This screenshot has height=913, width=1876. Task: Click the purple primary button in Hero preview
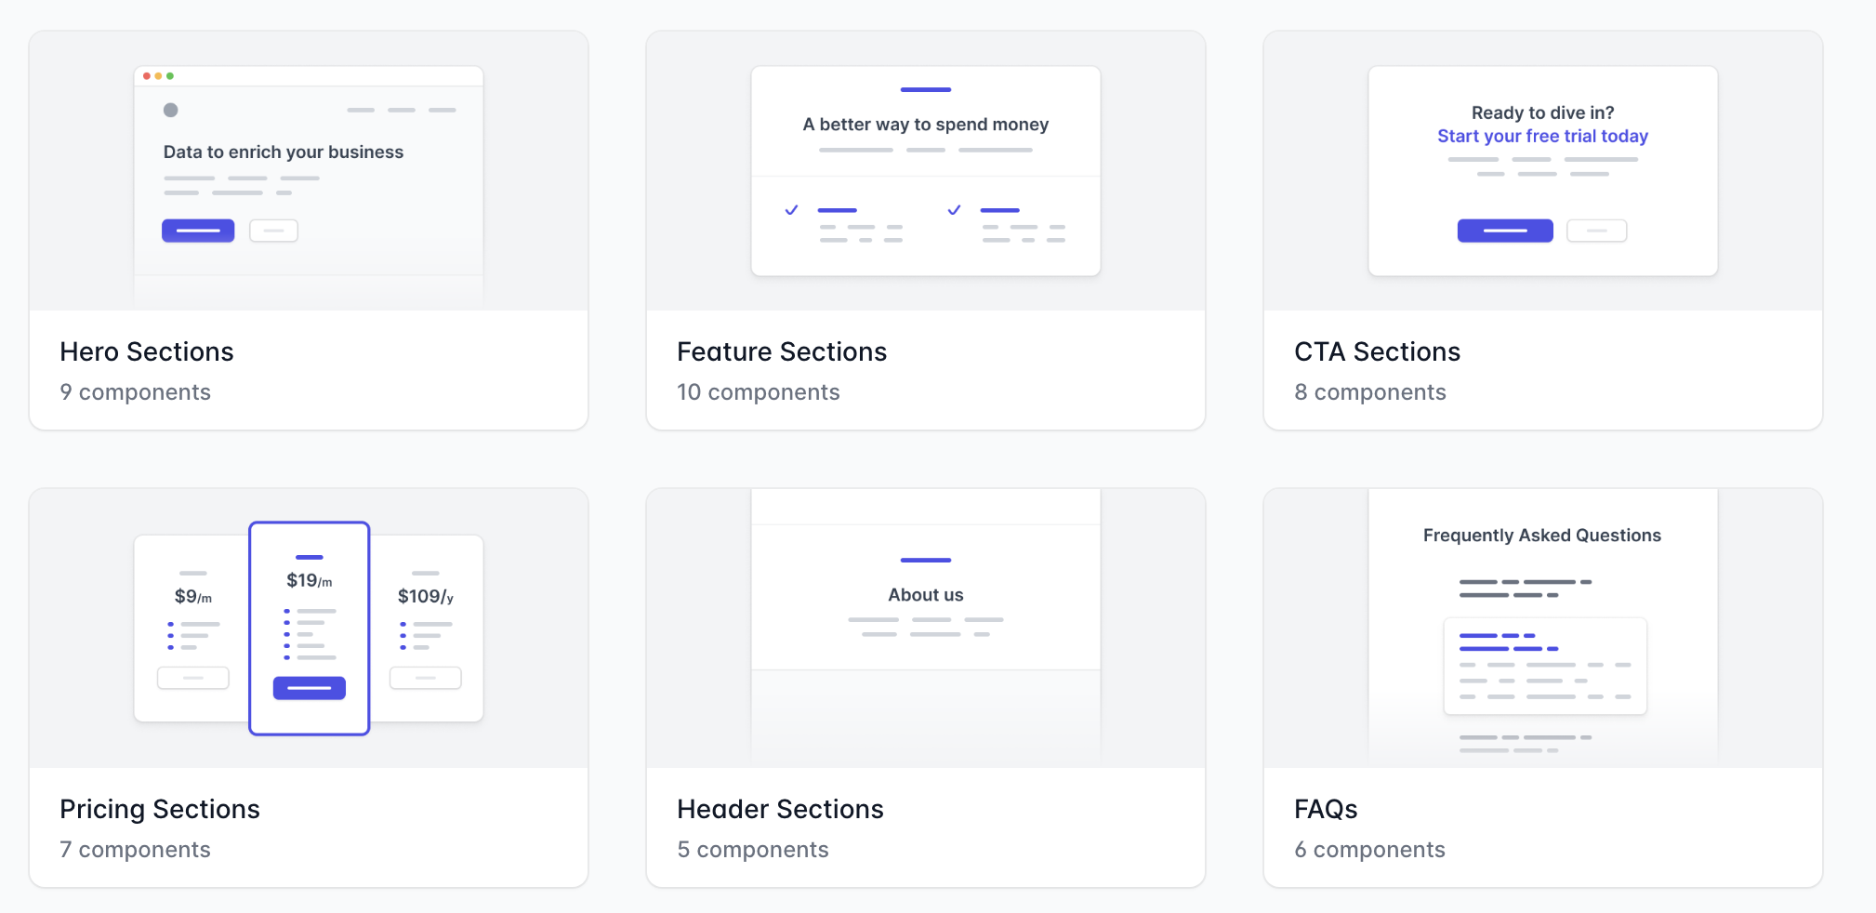coord(198,231)
